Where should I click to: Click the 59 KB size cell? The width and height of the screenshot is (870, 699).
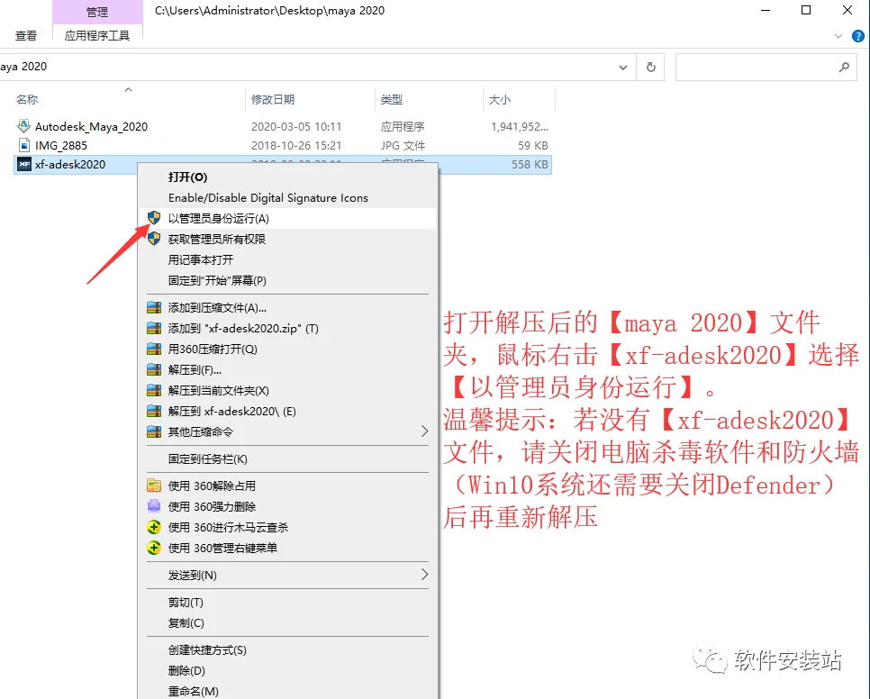pyautogui.click(x=533, y=145)
